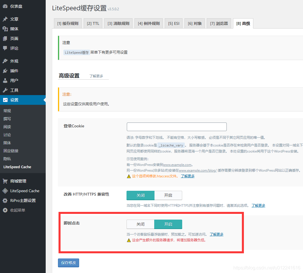Click warning icon beside .htaccess notice
Image resolution: width=303 pixels, height=273 pixels.
(x=129, y=176)
